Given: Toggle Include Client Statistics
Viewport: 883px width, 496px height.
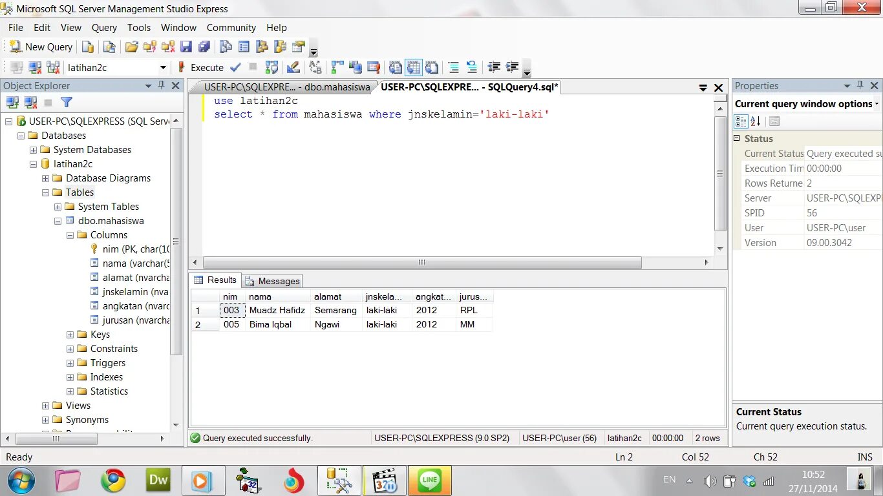Looking at the screenshot, I should (x=355, y=67).
